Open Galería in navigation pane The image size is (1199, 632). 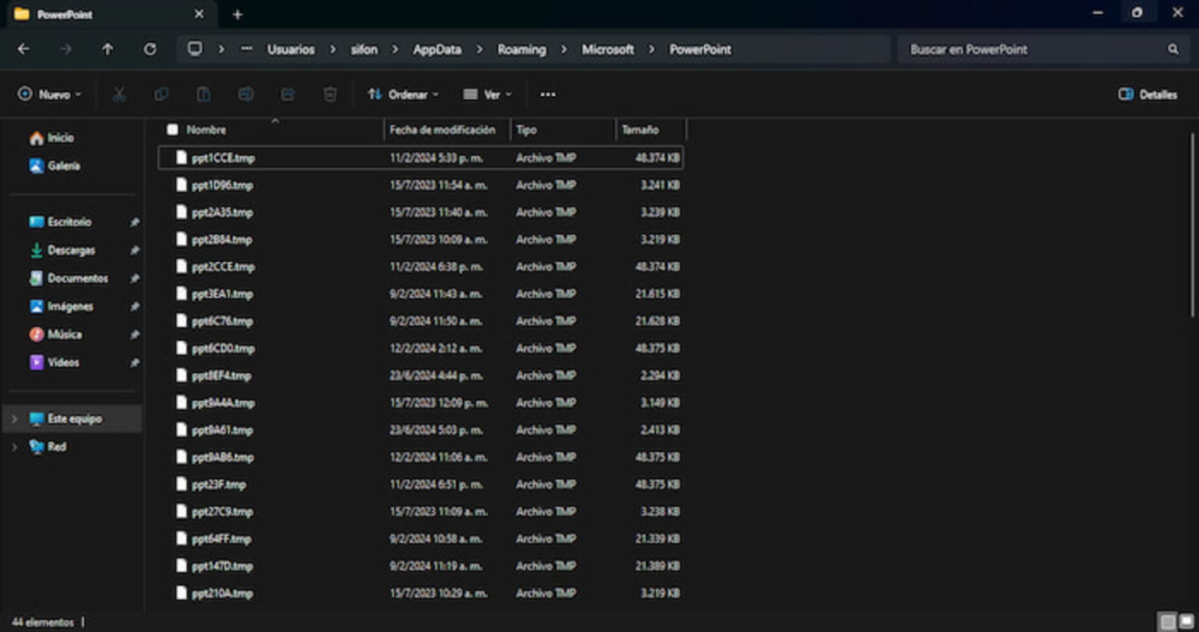[54, 166]
